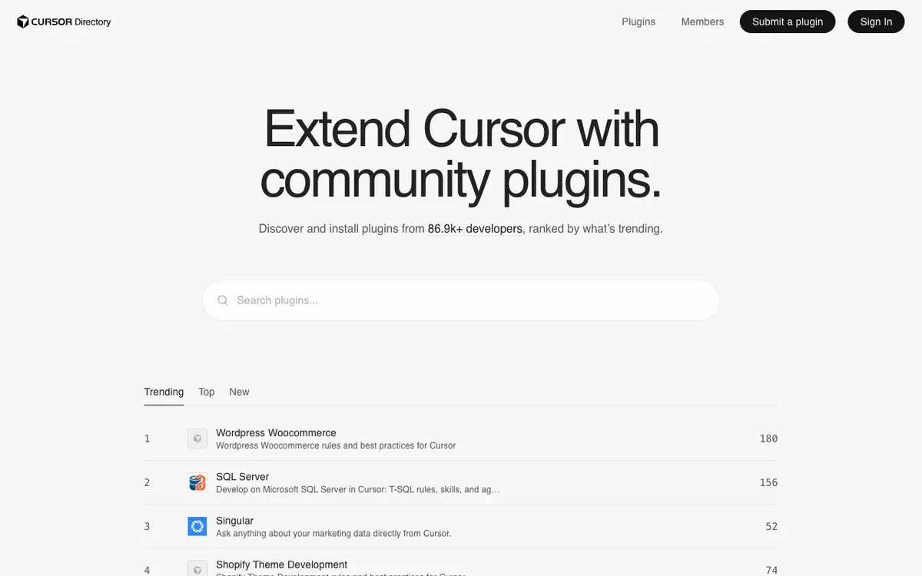The width and height of the screenshot is (922, 576).
Task: Click the 156 count in SQL Server row
Action: (x=768, y=482)
